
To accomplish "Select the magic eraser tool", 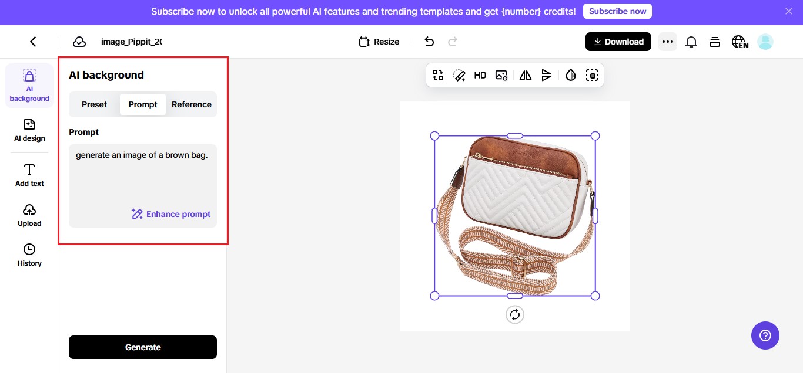I will tap(459, 74).
